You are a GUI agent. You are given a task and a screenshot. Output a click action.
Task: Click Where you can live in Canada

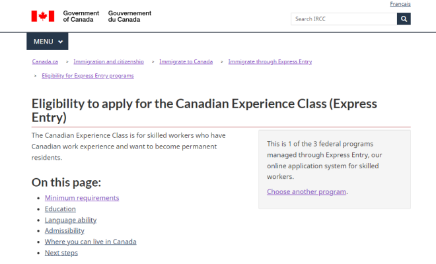pos(91,242)
